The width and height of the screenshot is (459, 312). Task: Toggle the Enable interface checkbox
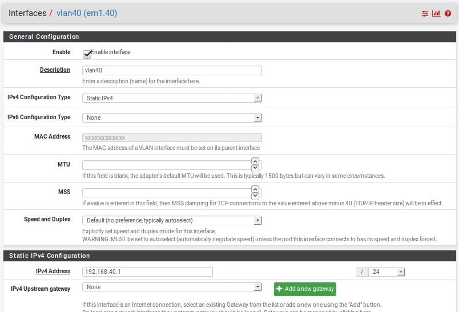coord(87,53)
